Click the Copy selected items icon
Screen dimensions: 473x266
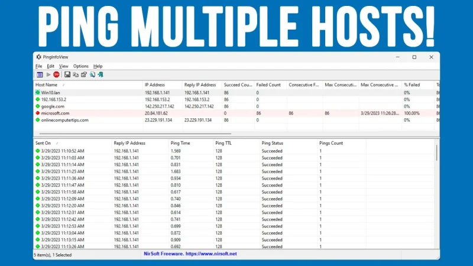(76, 74)
